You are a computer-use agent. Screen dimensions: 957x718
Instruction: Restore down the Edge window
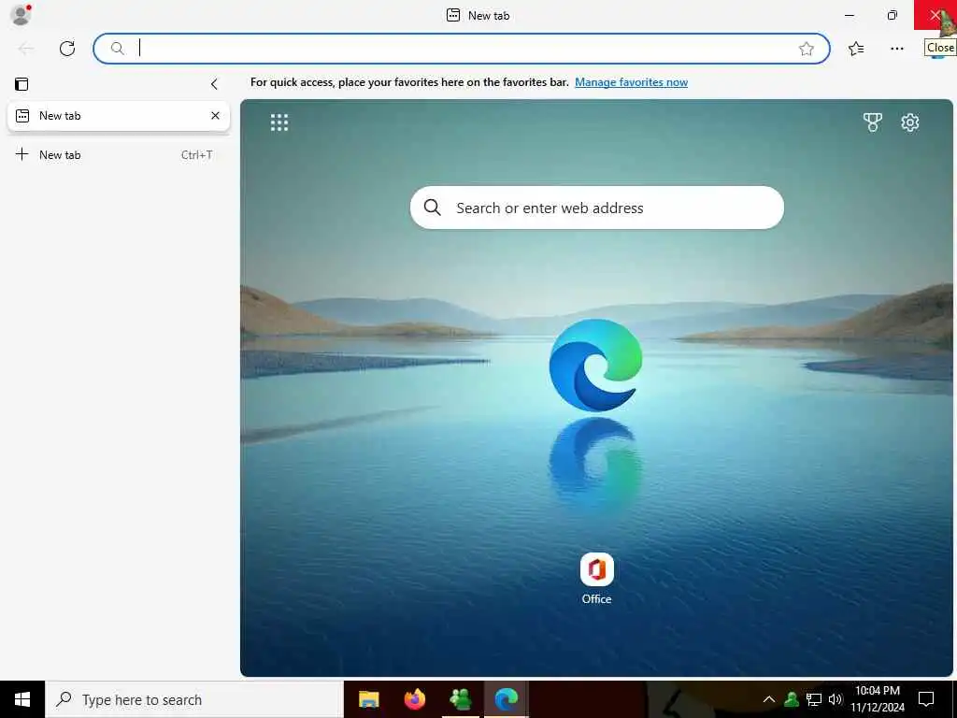tap(893, 15)
